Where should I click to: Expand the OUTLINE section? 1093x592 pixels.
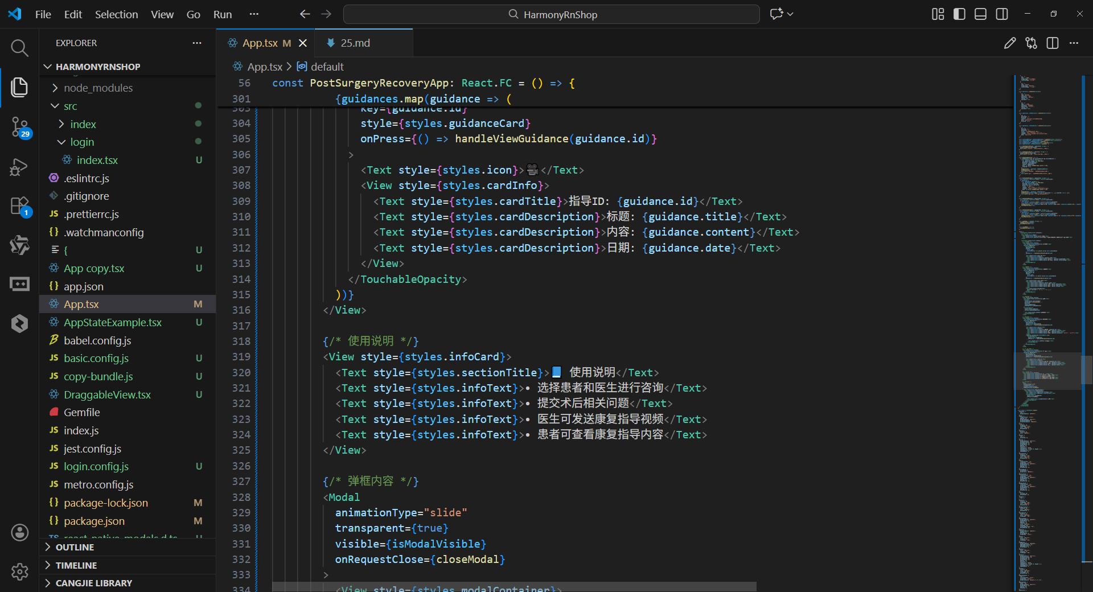click(x=128, y=547)
